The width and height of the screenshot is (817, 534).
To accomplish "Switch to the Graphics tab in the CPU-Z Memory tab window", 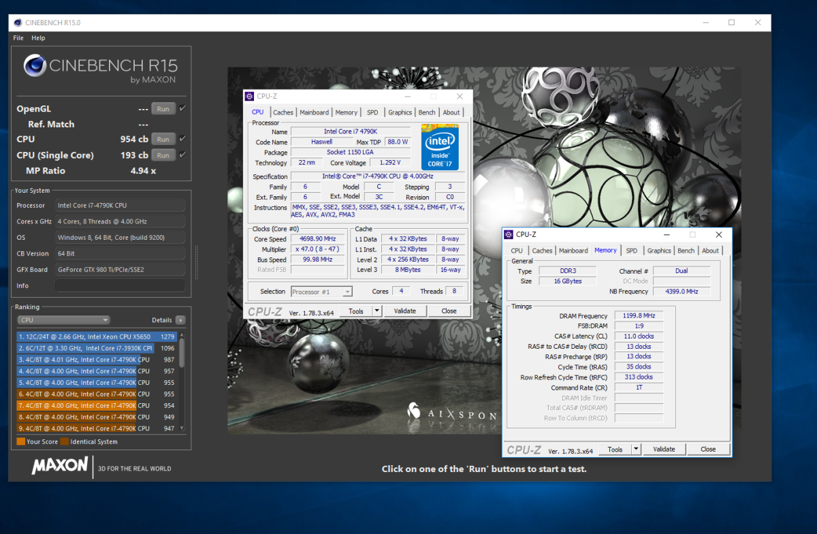I will [x=659, y=251].
